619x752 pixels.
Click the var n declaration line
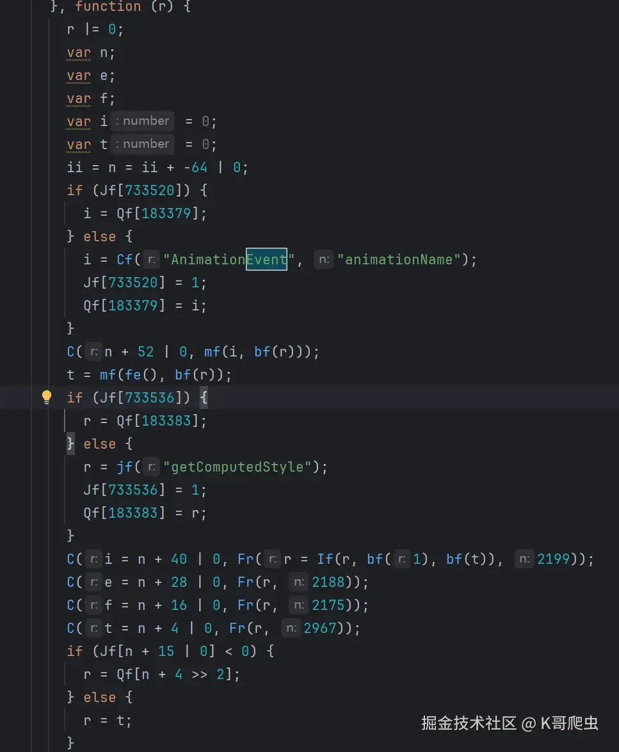pyautogui.click(x=90, y=52)
